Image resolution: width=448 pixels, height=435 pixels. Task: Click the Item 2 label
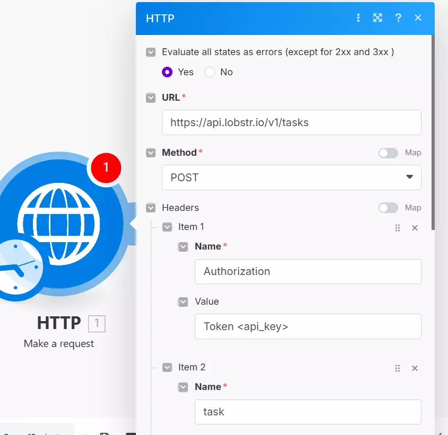192,367
